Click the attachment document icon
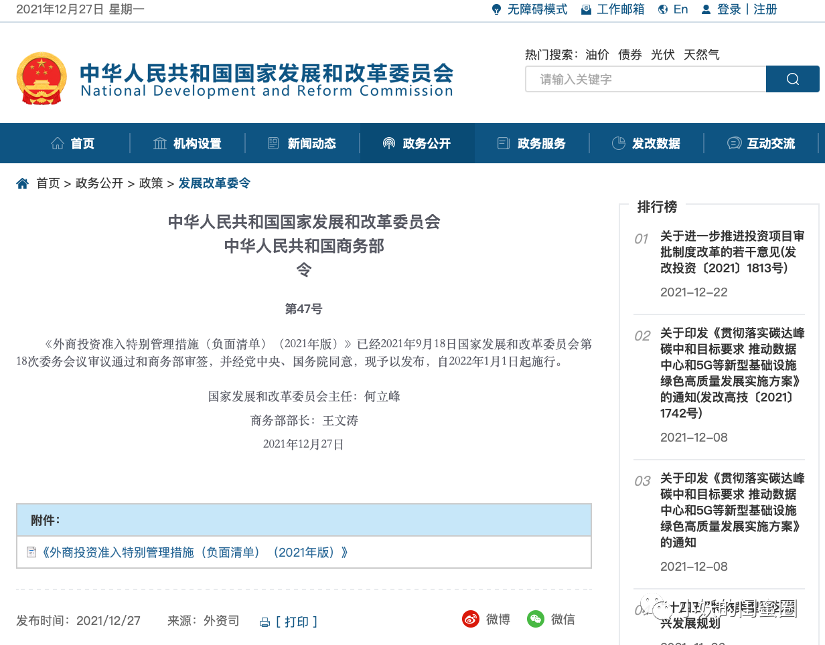 click(x=31, y=552)
